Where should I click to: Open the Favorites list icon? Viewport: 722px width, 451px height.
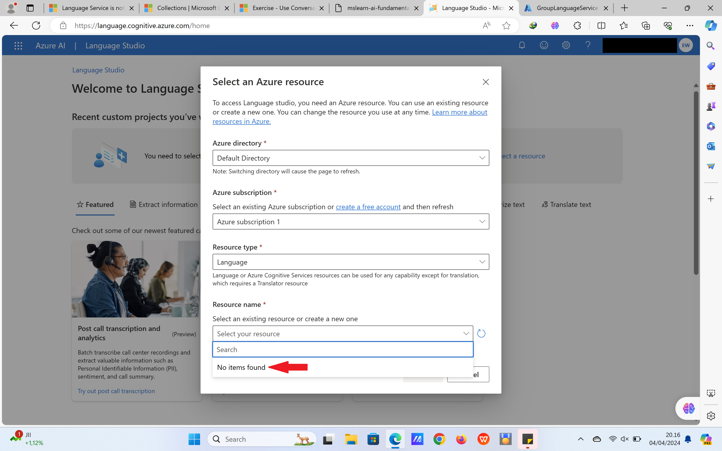623,26
